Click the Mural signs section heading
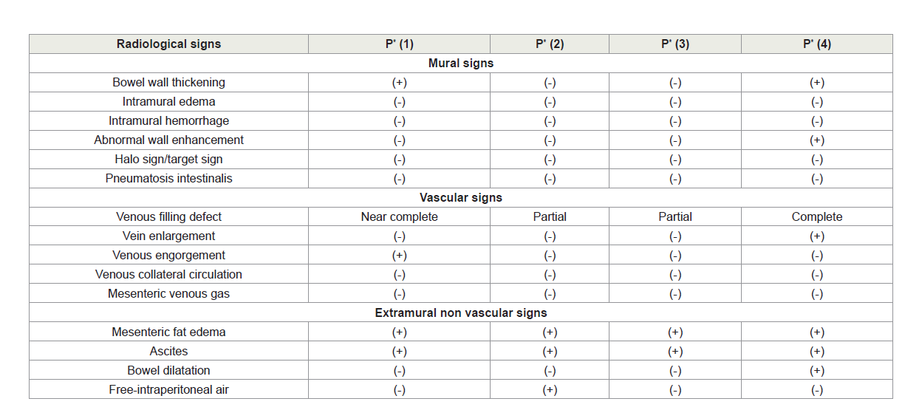The image size is (905, 410). coord(461,63)
